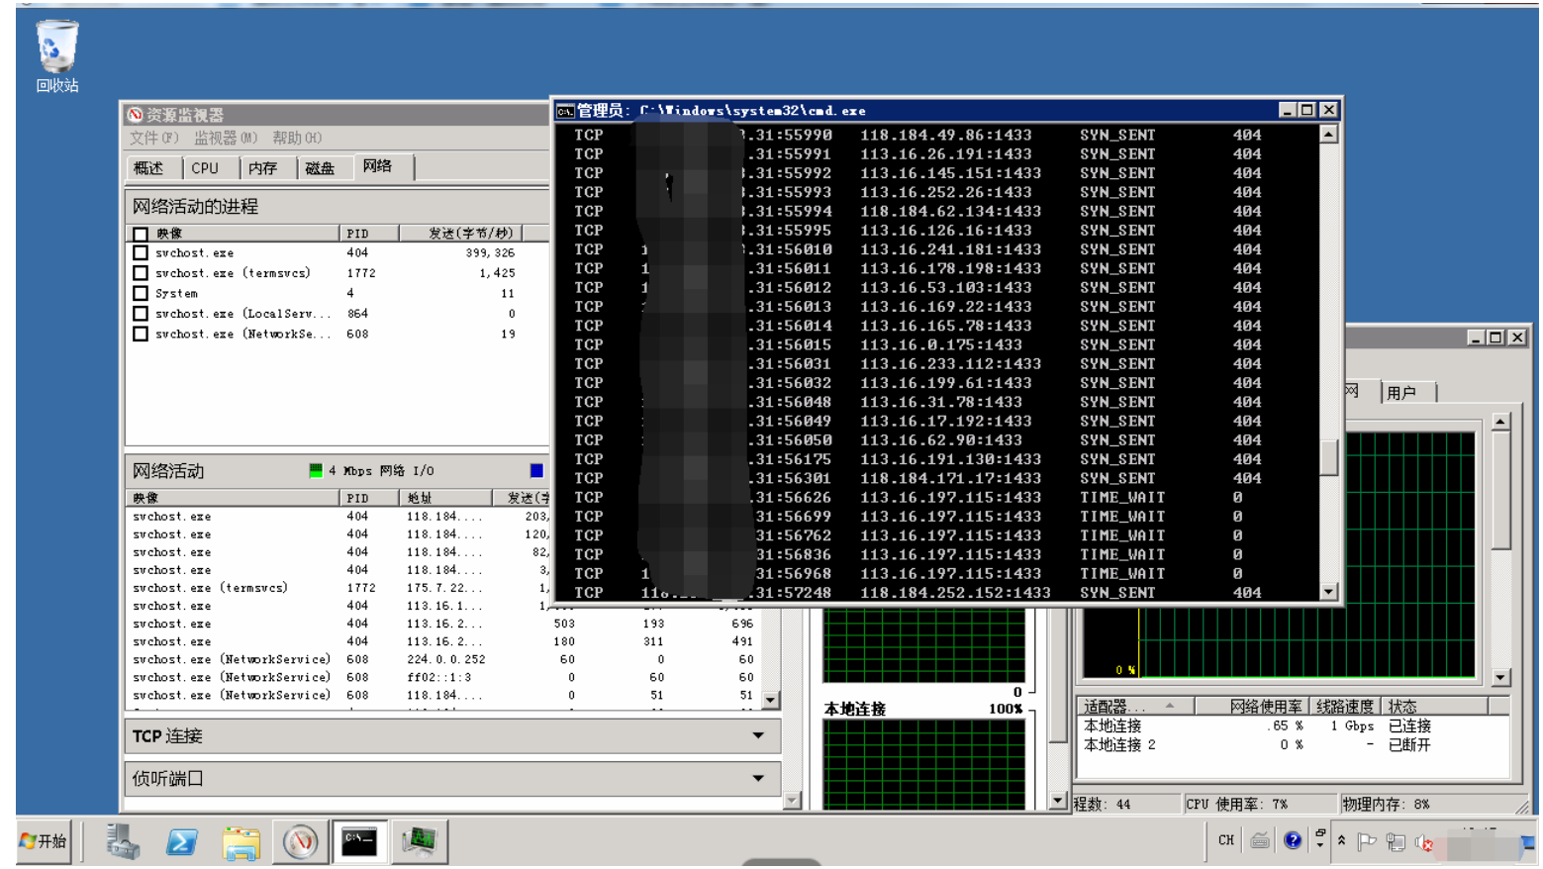Click the muted volume icon in tray
Screen dimensions: 1543x869
click(x=1424, y=842)
